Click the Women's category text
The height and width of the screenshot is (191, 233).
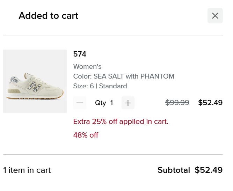click(87, 66)
